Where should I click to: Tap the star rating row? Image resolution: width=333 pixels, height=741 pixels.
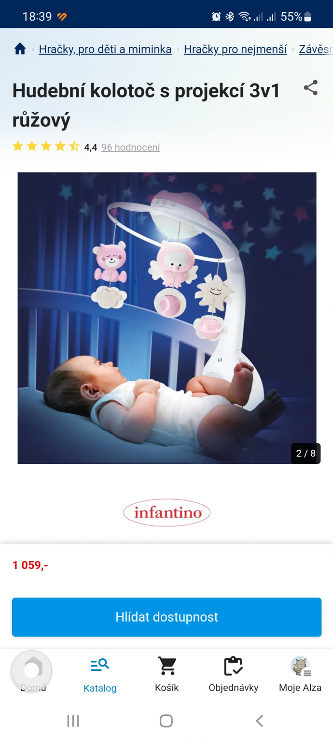tap(46, 146)
